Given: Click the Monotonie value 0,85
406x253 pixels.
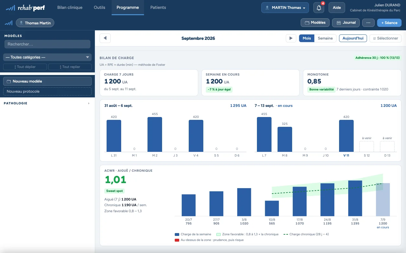Looking at the screenshot, I should 314,82.
